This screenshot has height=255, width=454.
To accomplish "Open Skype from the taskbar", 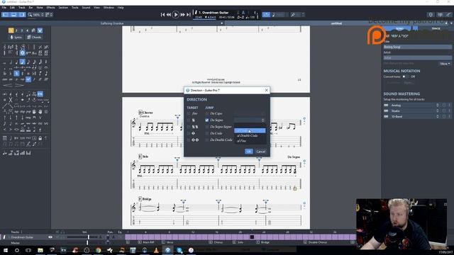I will coord(179,250).
